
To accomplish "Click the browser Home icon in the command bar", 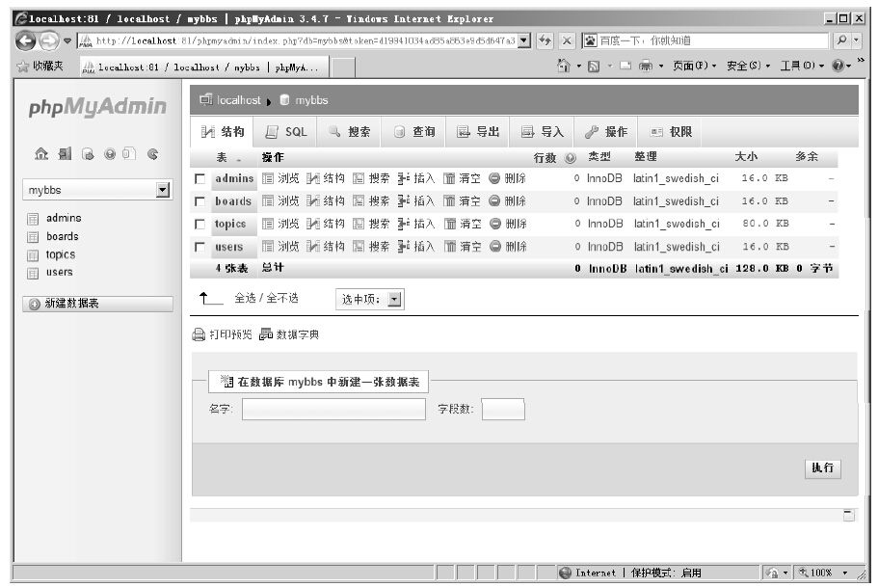I will [x=563, y=66].
